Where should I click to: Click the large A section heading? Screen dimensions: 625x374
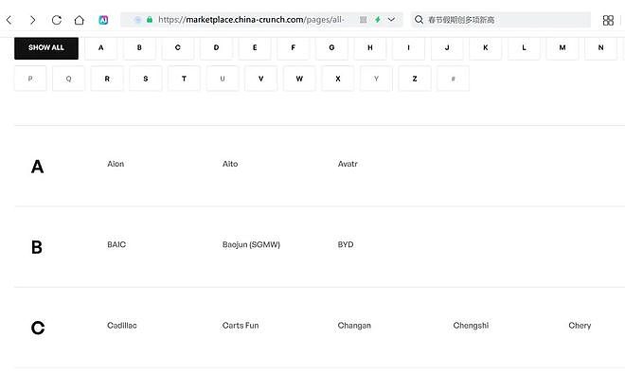pos(38,167)
